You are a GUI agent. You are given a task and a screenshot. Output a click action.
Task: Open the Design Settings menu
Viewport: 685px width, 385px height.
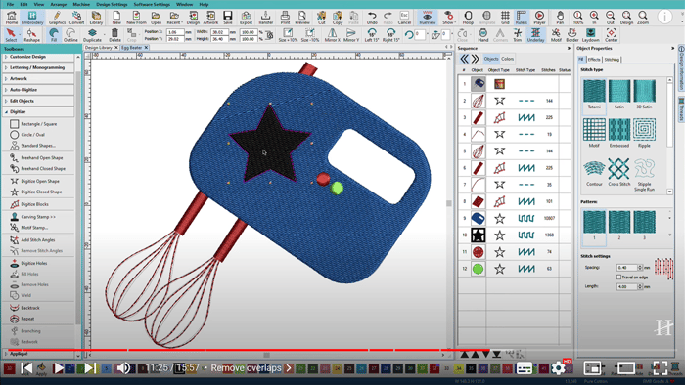(x=112, y=4)
